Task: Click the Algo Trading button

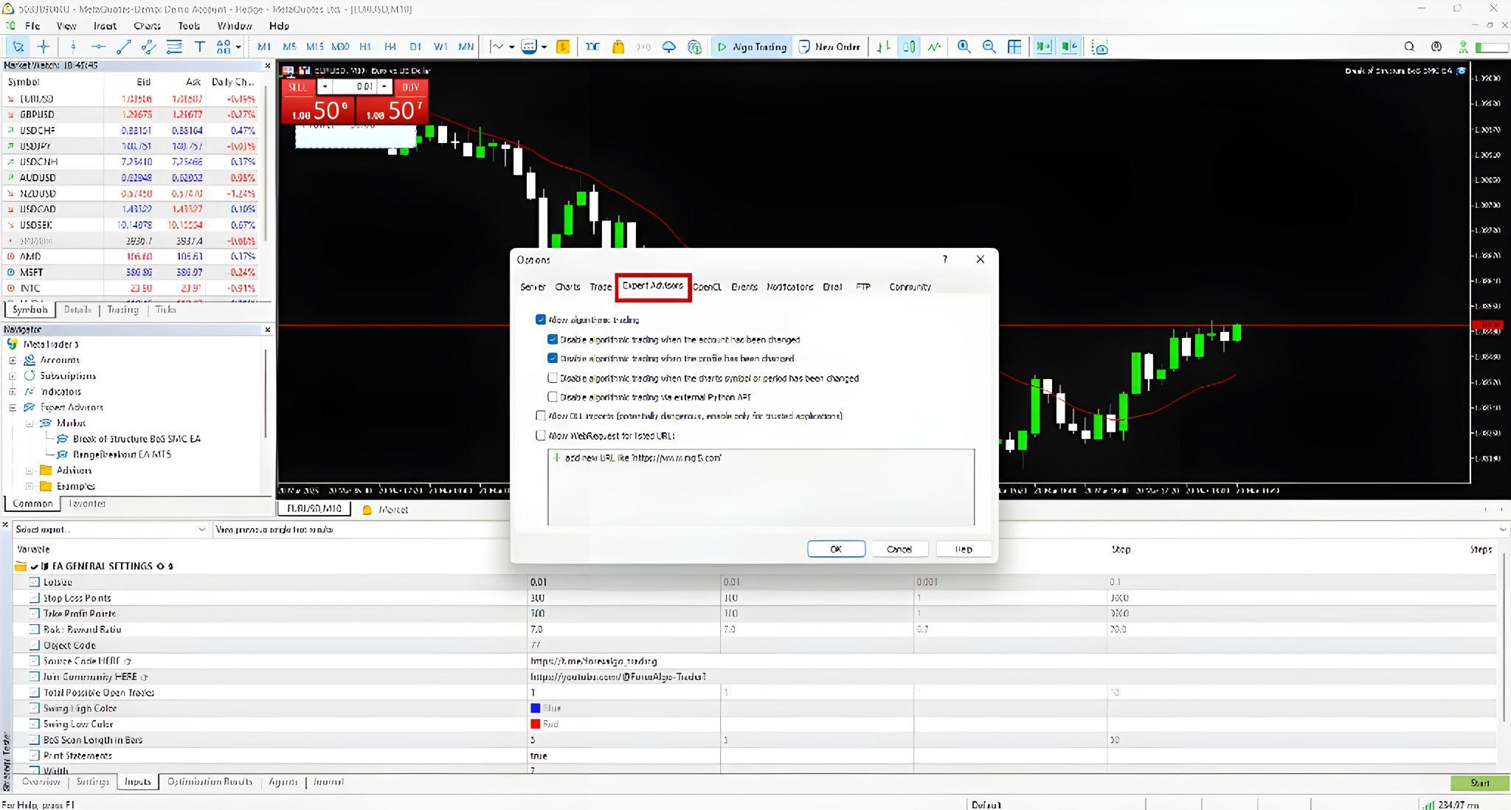Action: [x=751, y=46]
